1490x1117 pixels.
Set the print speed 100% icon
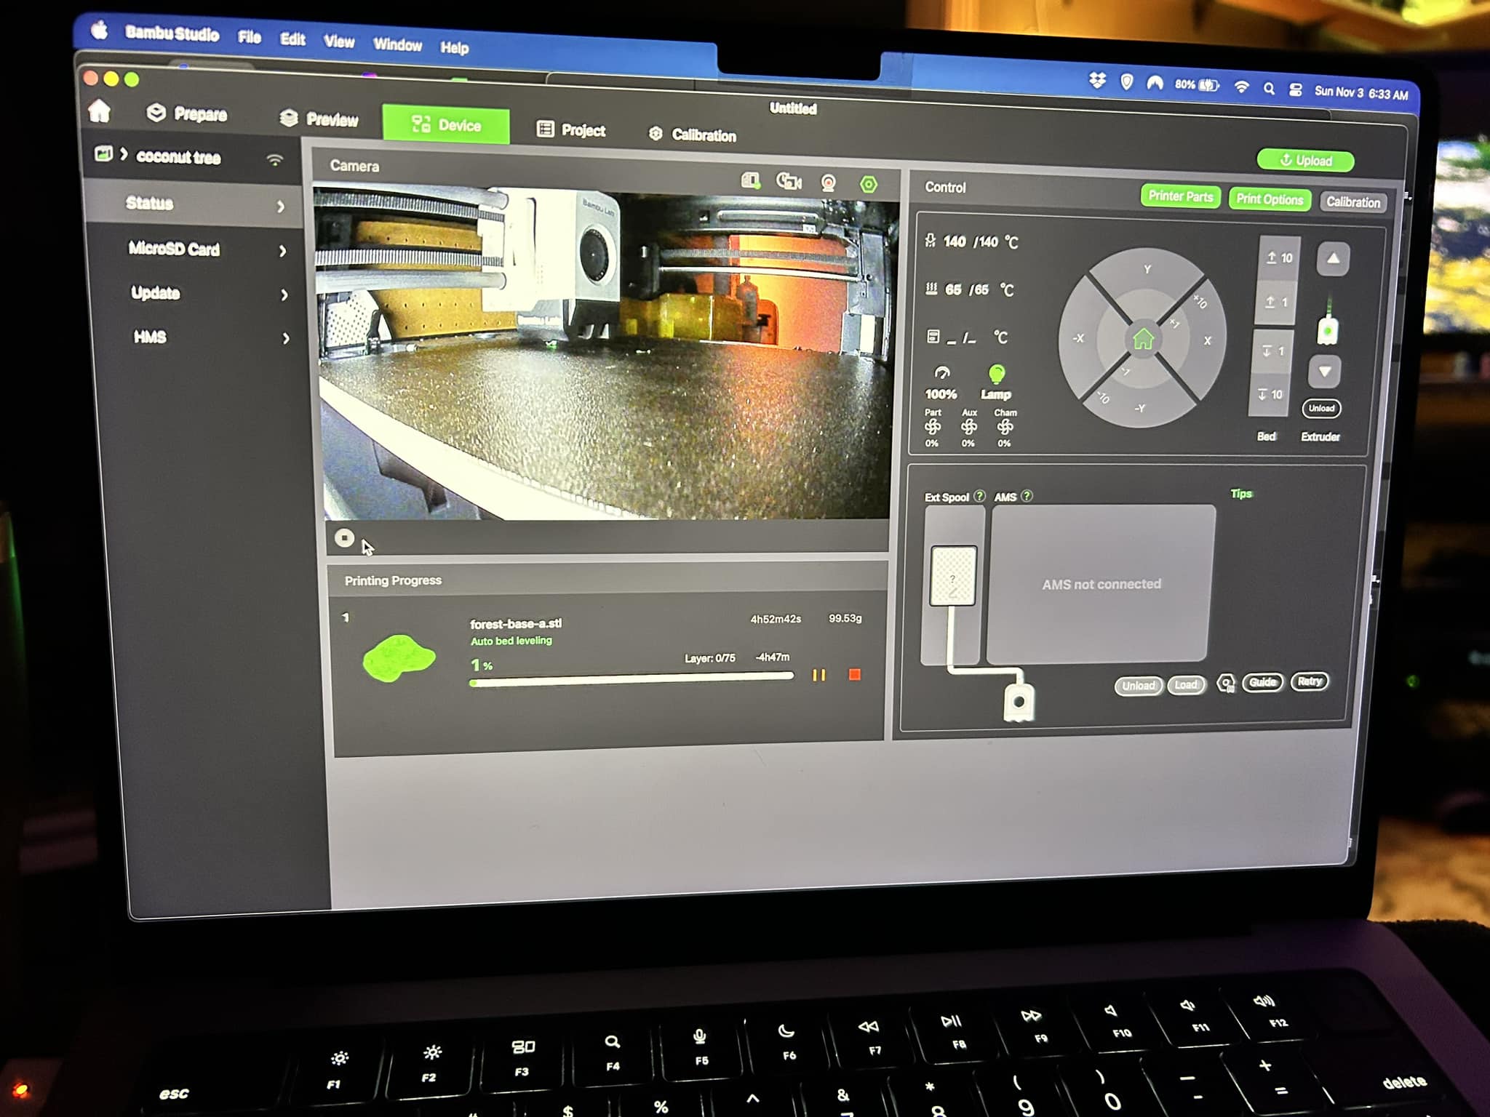941,383
